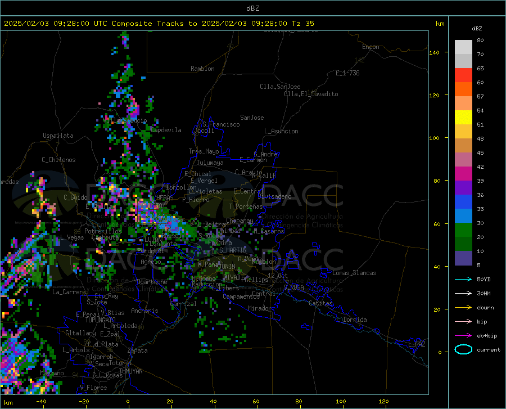
Task: Click the light blue 35 dBZ swatch
Action: (x=463, y=216)
